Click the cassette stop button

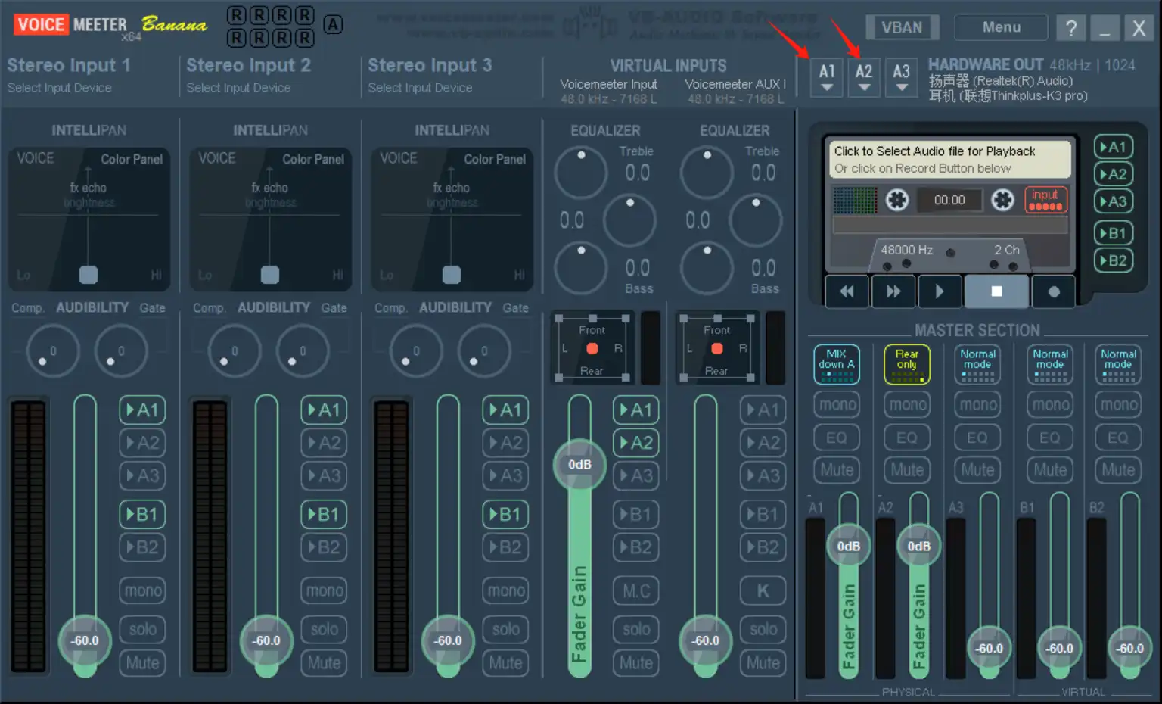tap(996, 291)
